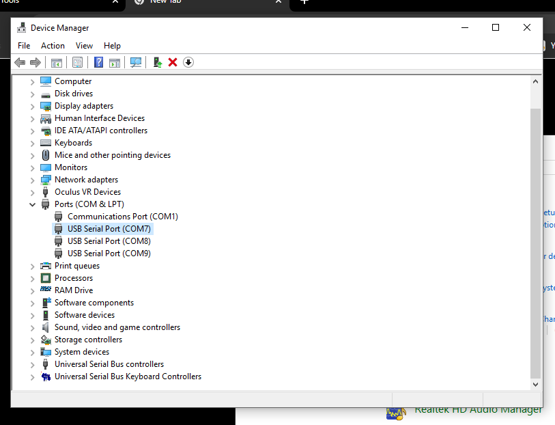
Task: Select USB Serial Port (COM7)
Action: pyautogui.click(x=109, y=229)
